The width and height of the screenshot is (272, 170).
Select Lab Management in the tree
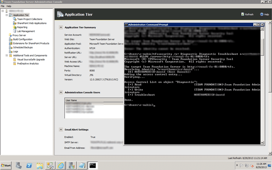click(26, 31)
